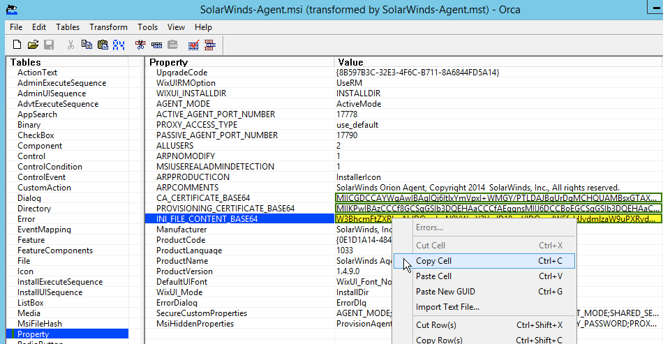Select the Media table

pyautogui.click(x=29, y=313)
